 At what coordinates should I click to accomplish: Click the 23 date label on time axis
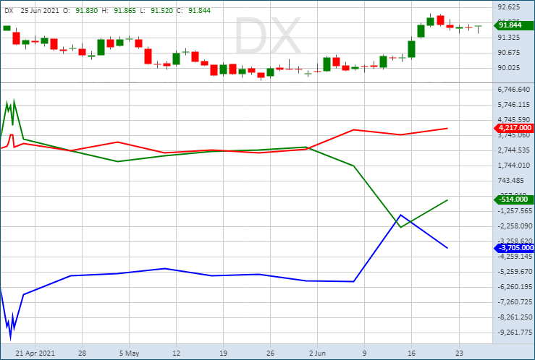(459, 353)
